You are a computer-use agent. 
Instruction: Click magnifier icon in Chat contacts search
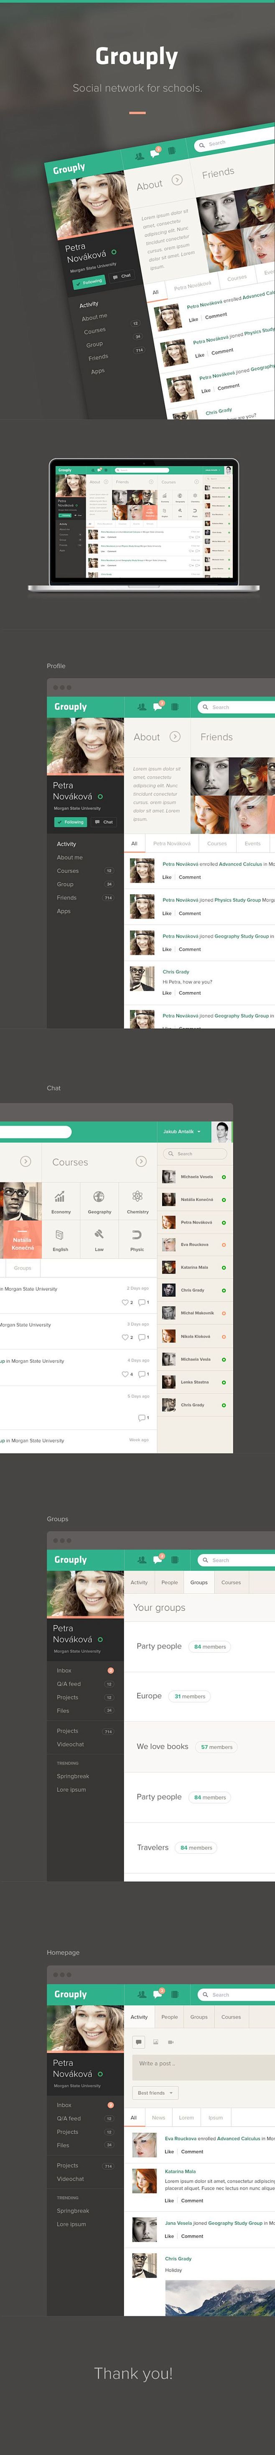(171, 1154)
